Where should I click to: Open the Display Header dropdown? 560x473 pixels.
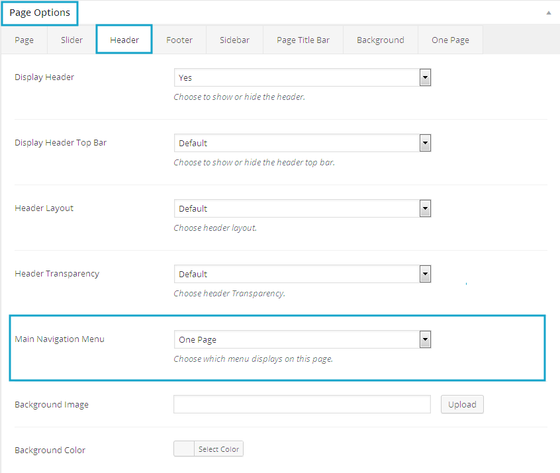tap(303, 77)
